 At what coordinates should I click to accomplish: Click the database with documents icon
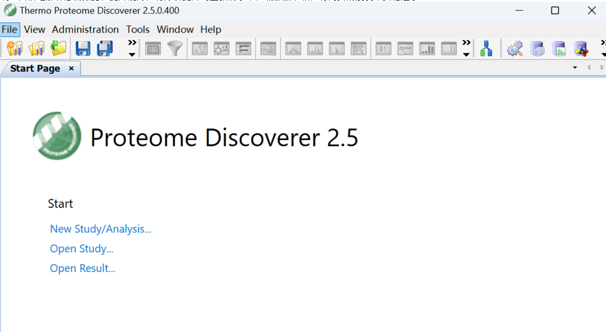click(537, 48)
